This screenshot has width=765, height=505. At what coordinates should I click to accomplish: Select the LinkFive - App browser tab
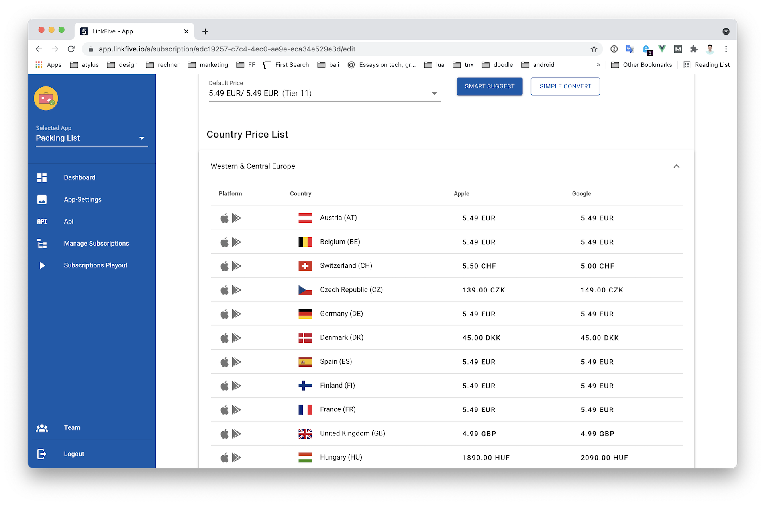tap(134, 31)
